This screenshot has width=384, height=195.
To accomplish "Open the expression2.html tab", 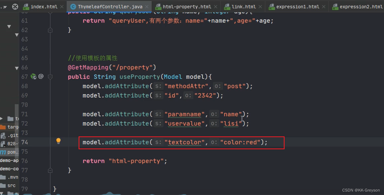I will click(x=361, y=7).
